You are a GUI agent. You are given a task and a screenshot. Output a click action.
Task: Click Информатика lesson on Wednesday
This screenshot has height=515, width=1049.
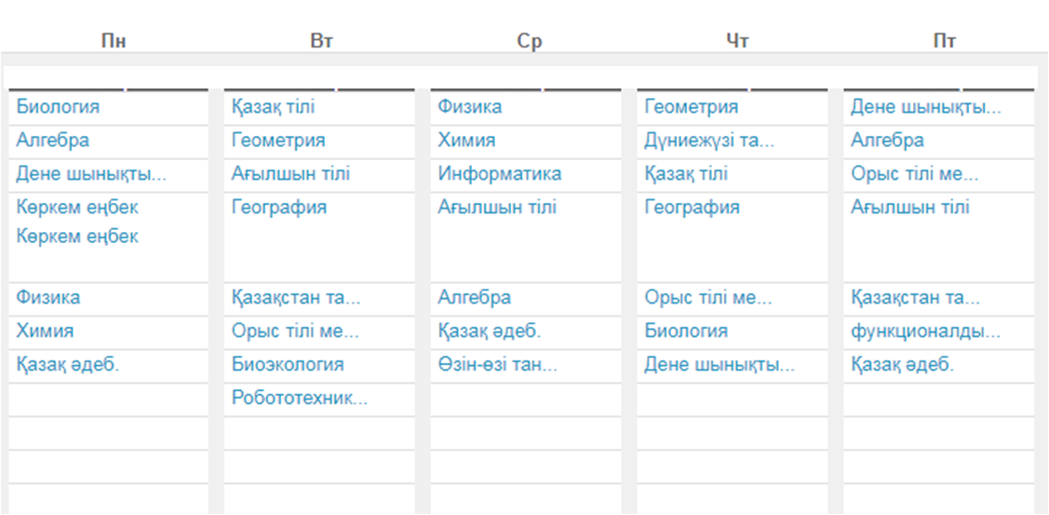coord(499,174)
